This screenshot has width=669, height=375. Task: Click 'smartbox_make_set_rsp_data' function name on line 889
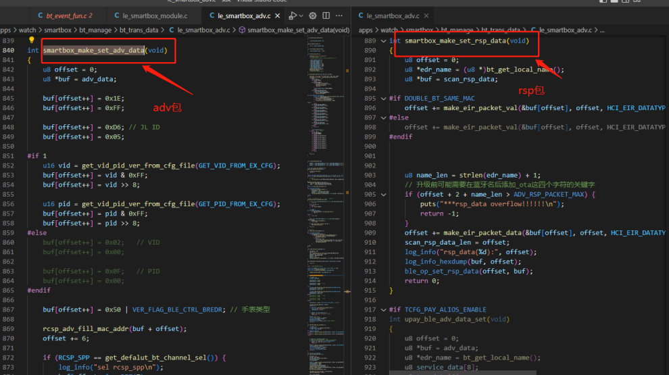coord(455,41)
